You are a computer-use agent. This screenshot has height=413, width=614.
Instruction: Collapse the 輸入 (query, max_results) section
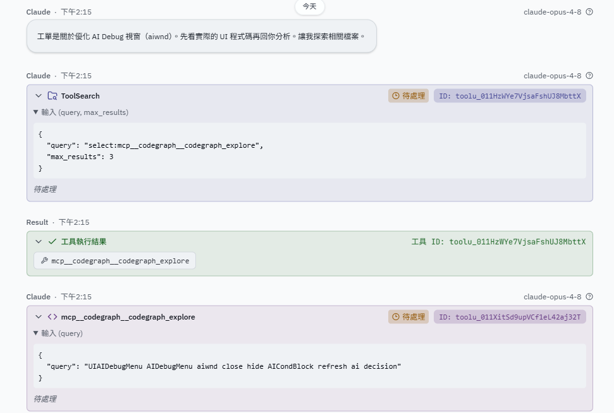tap(81, 112)
